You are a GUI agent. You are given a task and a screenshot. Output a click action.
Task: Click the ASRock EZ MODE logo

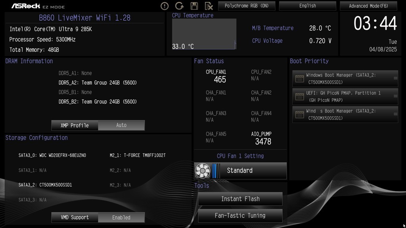38,6
